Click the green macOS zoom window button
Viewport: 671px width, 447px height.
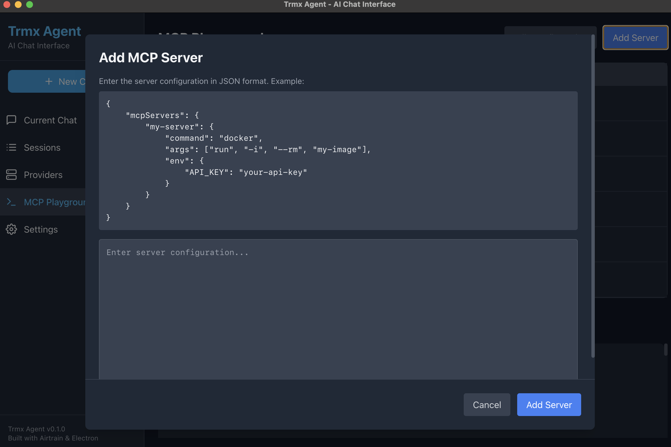click(29, 4)
